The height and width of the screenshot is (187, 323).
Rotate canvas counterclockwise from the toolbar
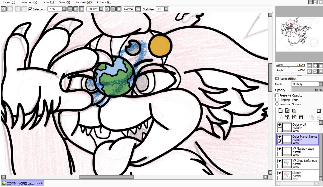[x=107, y=9]
